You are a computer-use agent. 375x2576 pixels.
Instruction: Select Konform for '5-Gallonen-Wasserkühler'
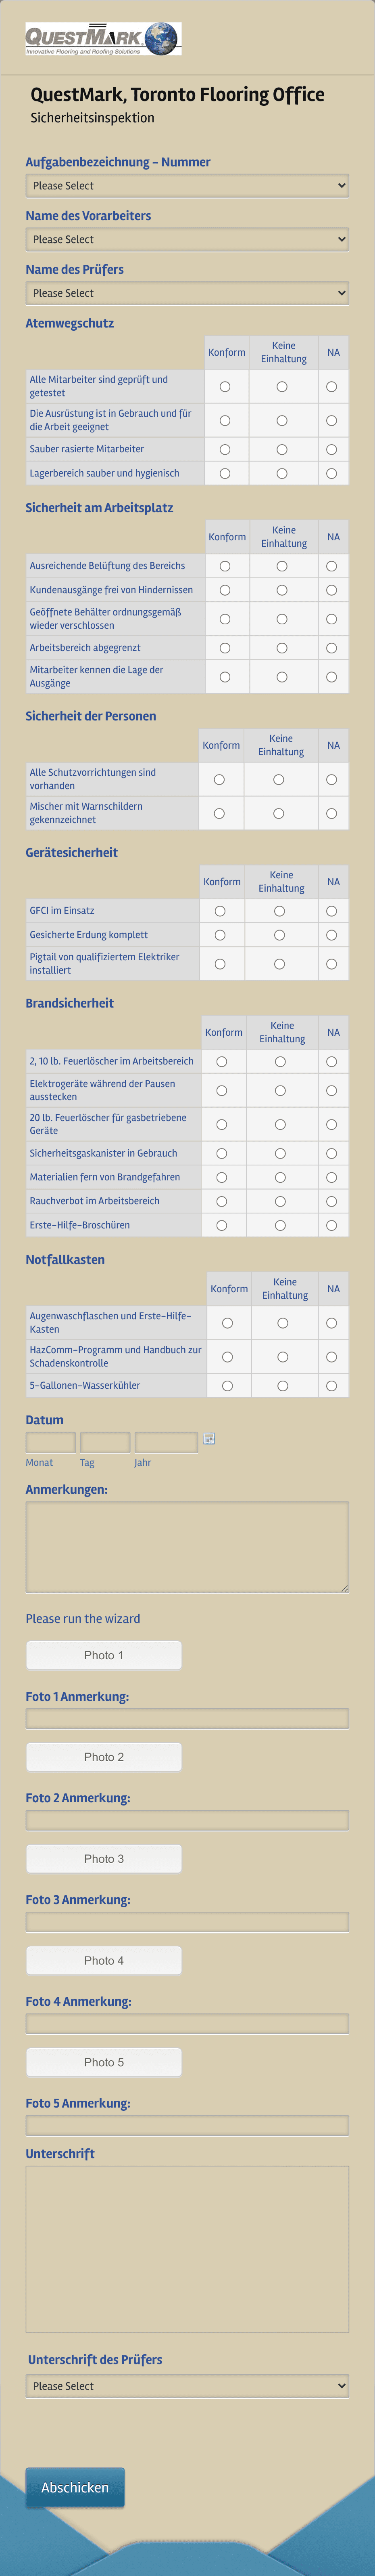pyautogui.click(x=227, y=1385)
